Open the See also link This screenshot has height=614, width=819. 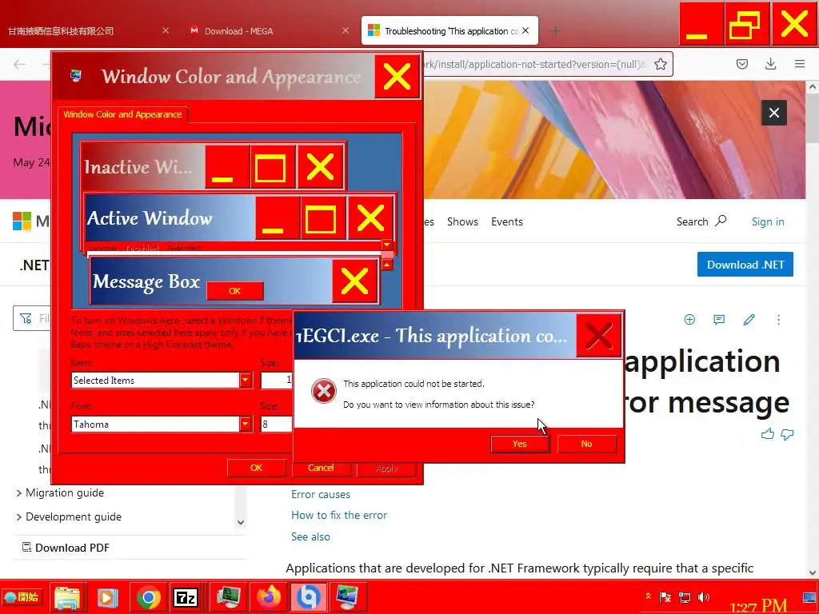pyautogui.click(x=311, y=536)
